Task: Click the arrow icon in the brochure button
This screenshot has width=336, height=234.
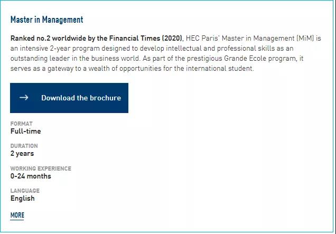Action: click(x=24, y=98)
